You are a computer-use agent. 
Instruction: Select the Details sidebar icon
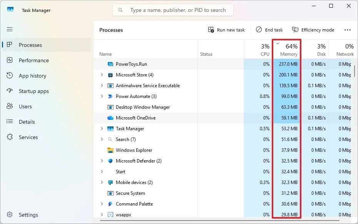click(10, 122)
